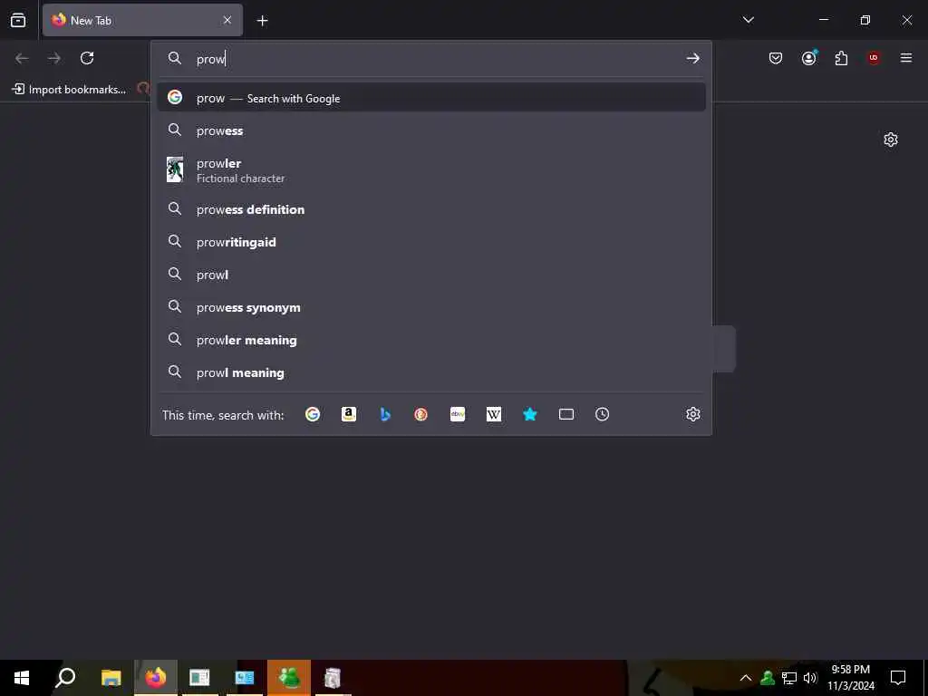
Task: Select 'prow — Search with Google' result
Action: coord(430,97)
